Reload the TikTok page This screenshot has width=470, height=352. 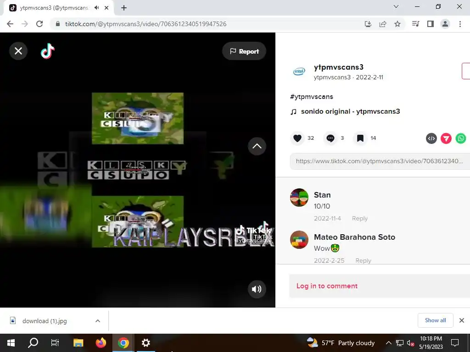39,24
